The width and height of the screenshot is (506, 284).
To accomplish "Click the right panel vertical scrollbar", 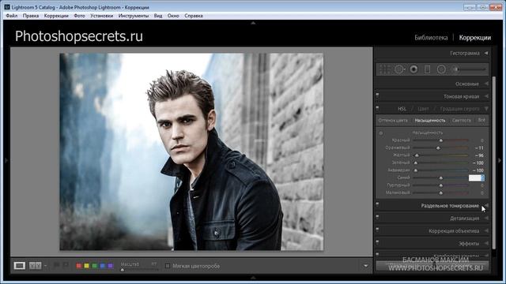I will coord(493,163).
